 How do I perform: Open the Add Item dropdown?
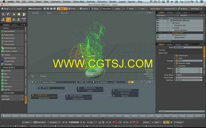point(191,15)
